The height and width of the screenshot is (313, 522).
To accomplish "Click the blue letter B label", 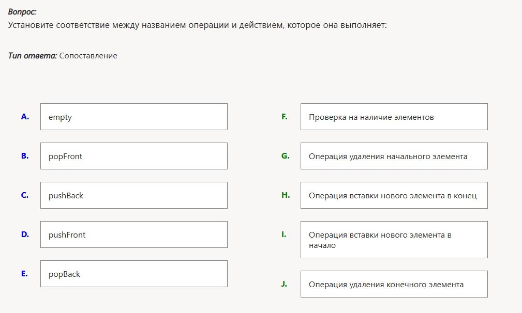I will pyautogui.click(x=25, y=156).
